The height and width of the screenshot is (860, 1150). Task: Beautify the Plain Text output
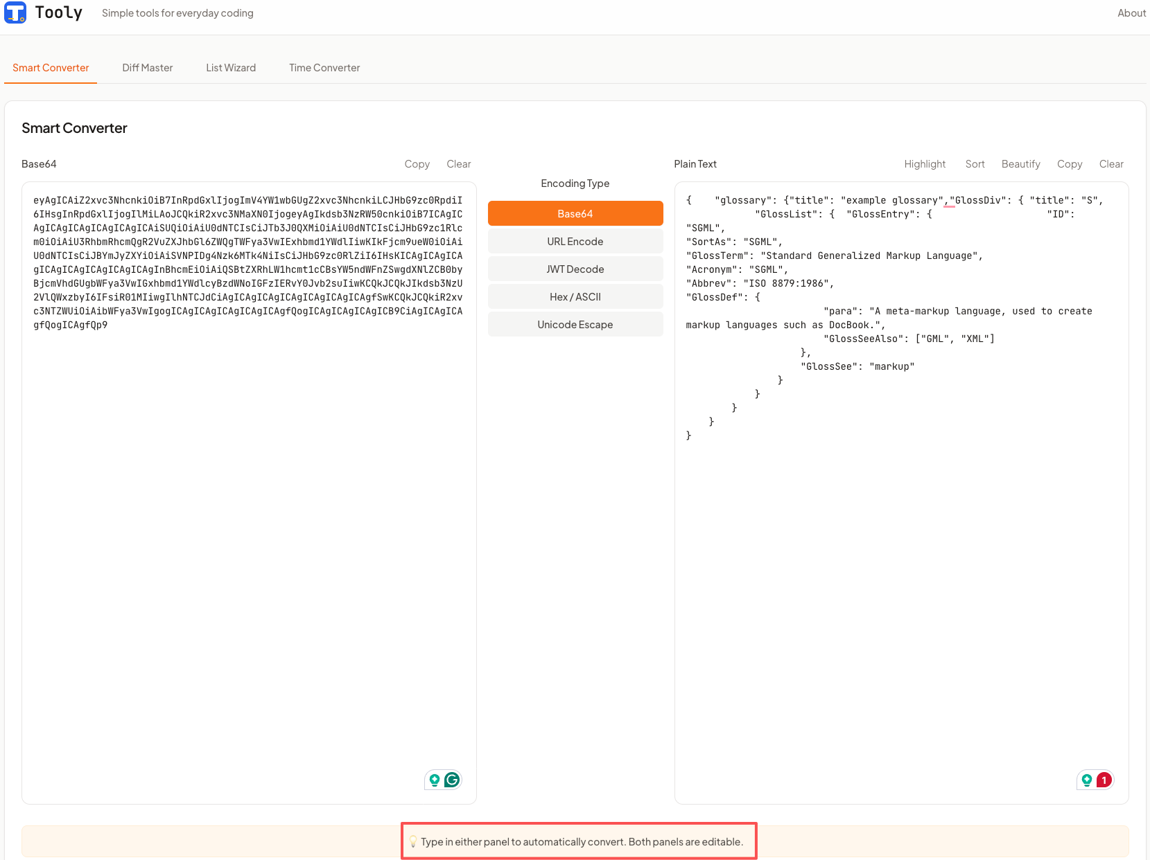click(x=1020, y=164)
